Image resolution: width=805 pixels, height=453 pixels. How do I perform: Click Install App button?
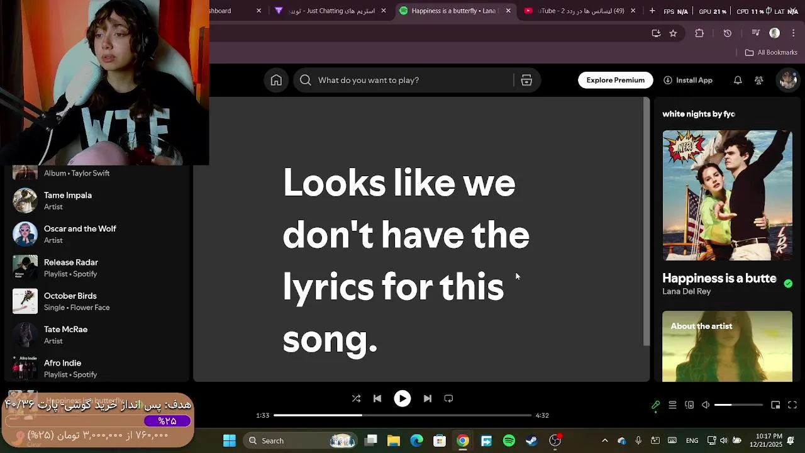688,80
